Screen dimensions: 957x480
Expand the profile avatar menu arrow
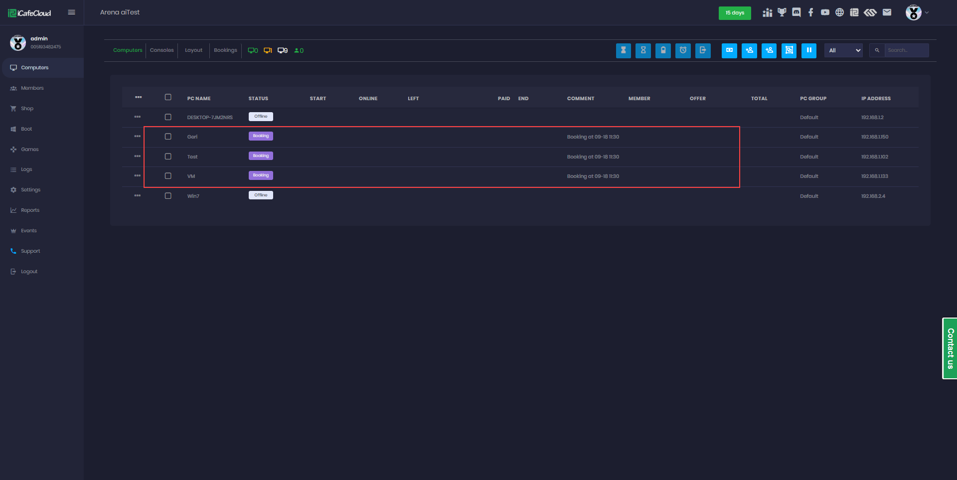tap(927, 12)
